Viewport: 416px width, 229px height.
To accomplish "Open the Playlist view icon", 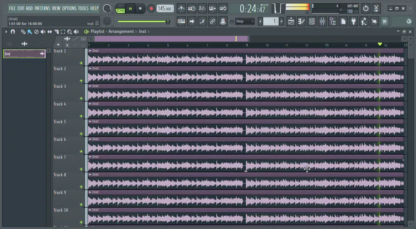I will click(x=291, y=21).
